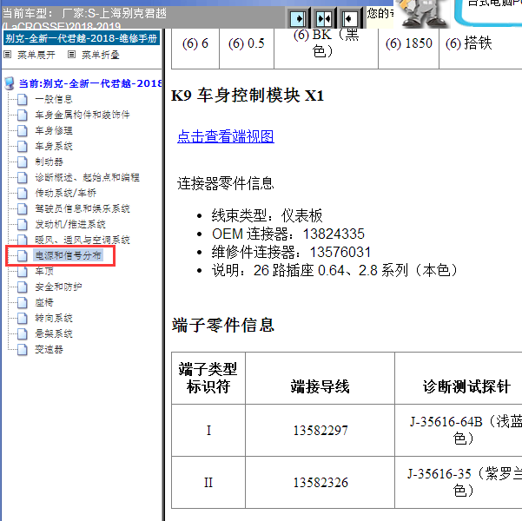Click the page icon beside 暖风、通风与空调系统
522x521 pixels.
click(23, 240)
